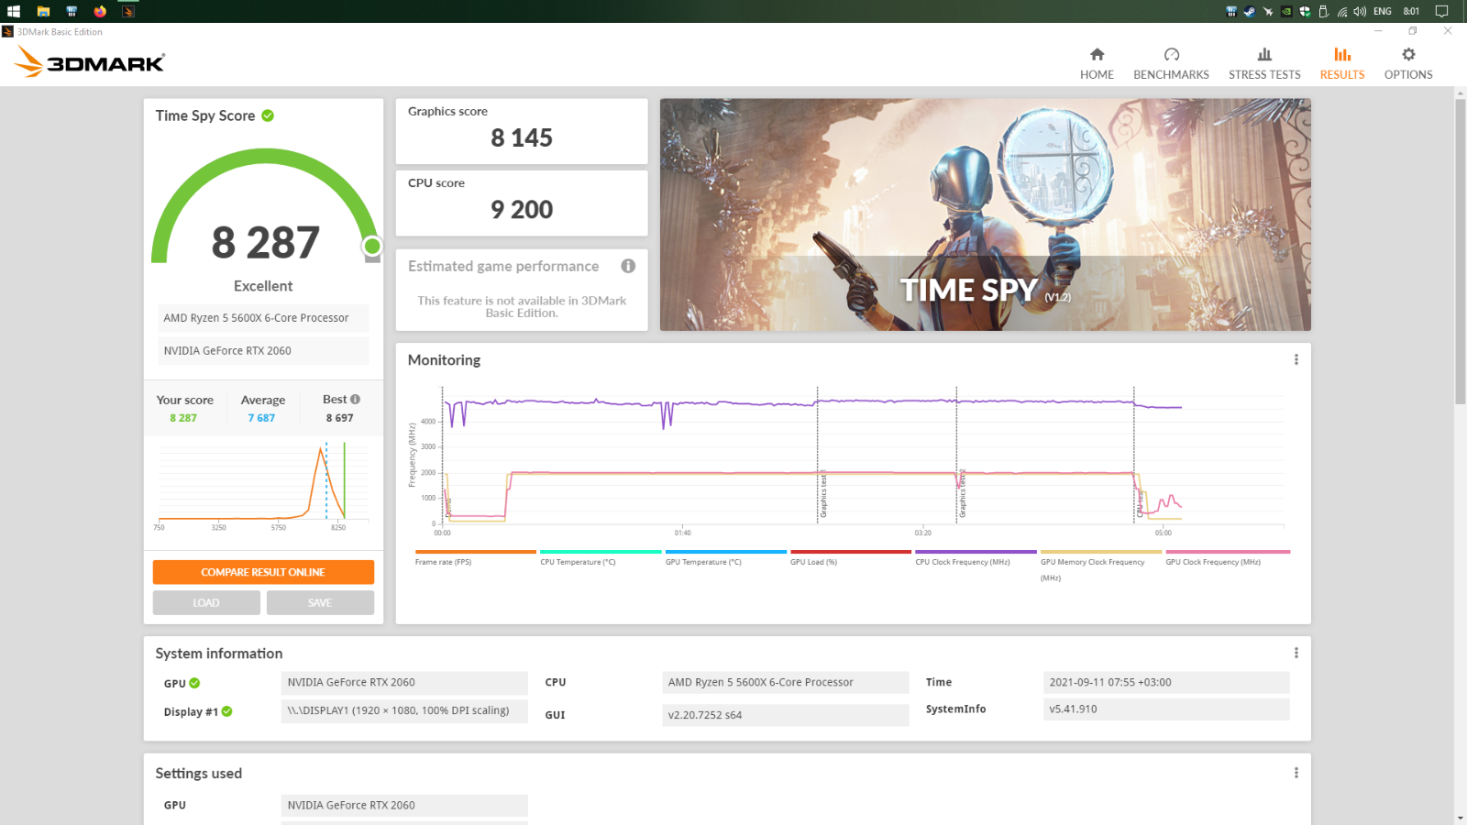Open the Wi-Fi network tray icon

pos(1341,11)
